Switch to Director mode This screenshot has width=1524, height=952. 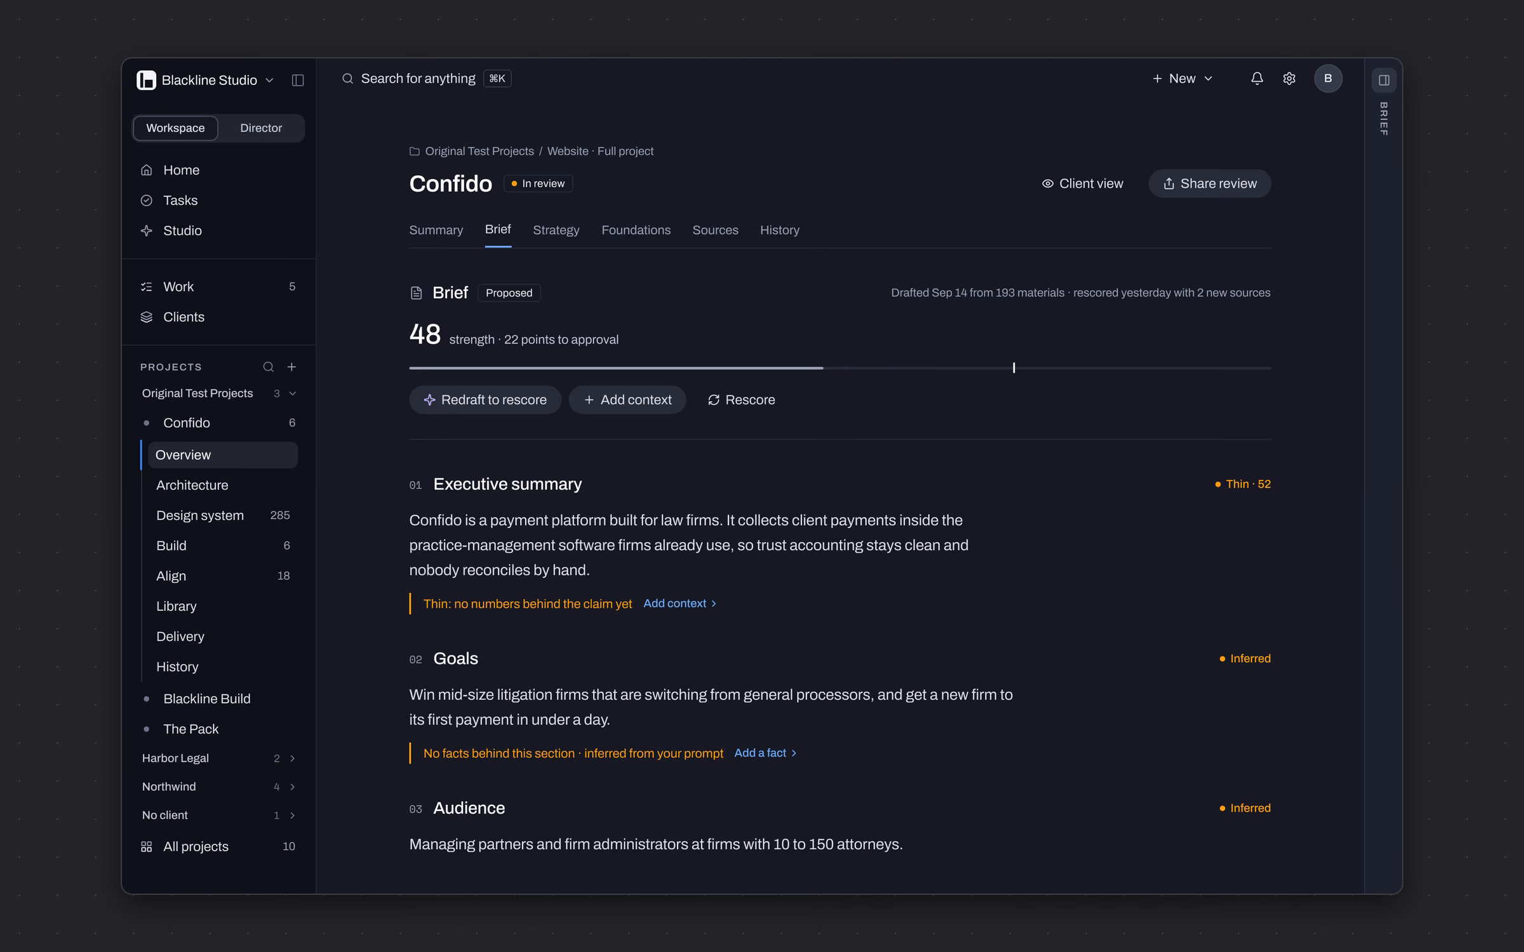pos(261,128)
